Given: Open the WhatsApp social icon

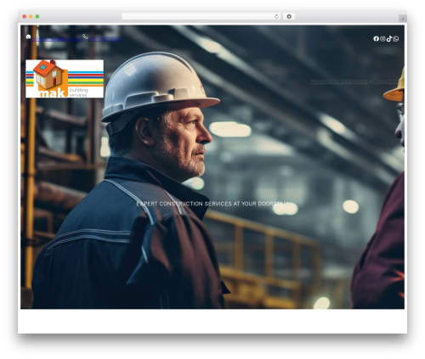Looking at the screenshot, I should 396,39.
